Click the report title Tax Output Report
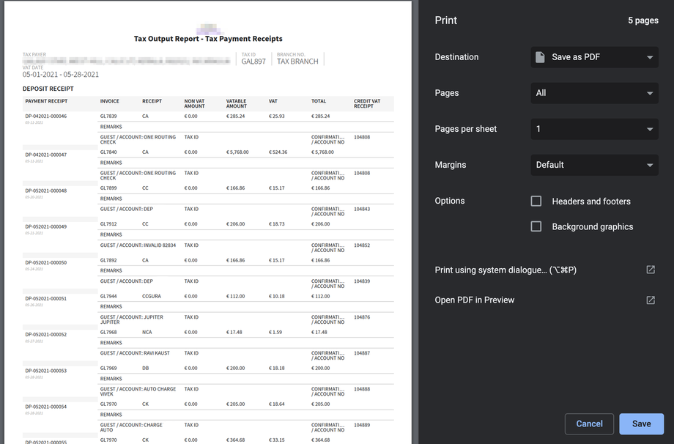The width and height of the screenshot is (674, 444). (x=208, y=39)
